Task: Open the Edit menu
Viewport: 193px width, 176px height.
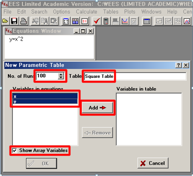Action: coord(22,12)
